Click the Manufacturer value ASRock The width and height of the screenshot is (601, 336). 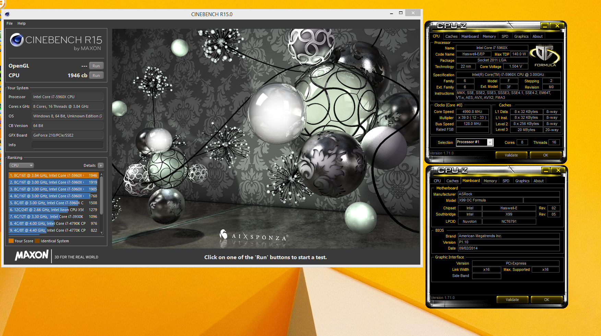tap(509, 194)
